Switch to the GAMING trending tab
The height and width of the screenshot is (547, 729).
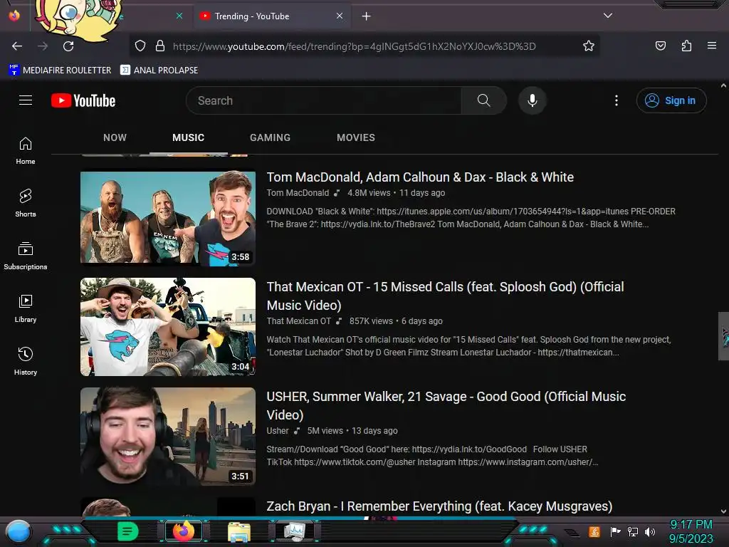[270, 137]
